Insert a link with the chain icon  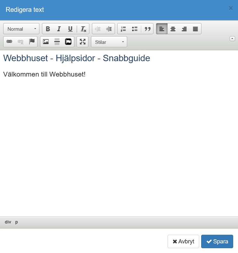click(x=9, y=42)
